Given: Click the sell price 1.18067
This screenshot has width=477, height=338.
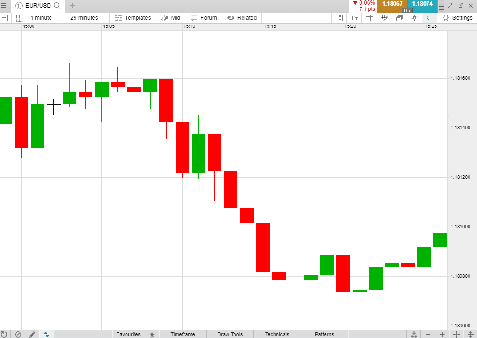Looking at the screenshot, I should pos(392,4).
